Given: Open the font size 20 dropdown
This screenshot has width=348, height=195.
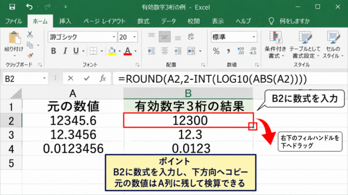Looking at the screenshot, I should pos(134,37).
